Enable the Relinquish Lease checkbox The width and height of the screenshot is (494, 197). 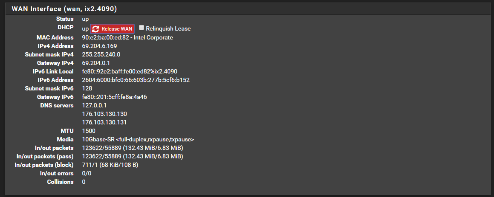[142, 28]
